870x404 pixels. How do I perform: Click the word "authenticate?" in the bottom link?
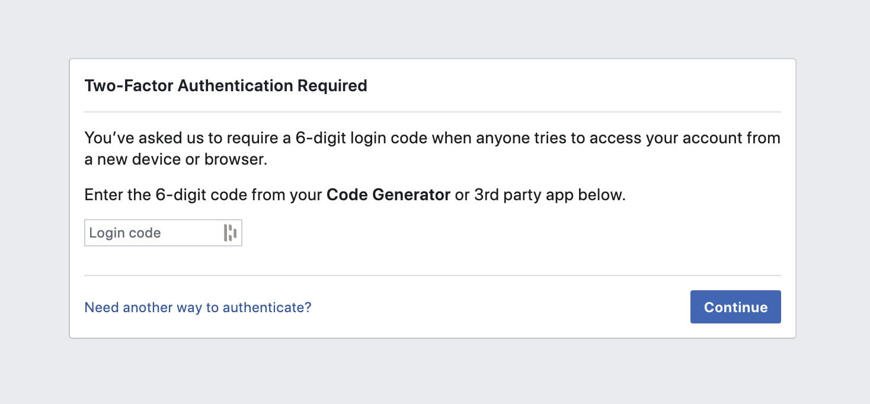tap(275, 307)
